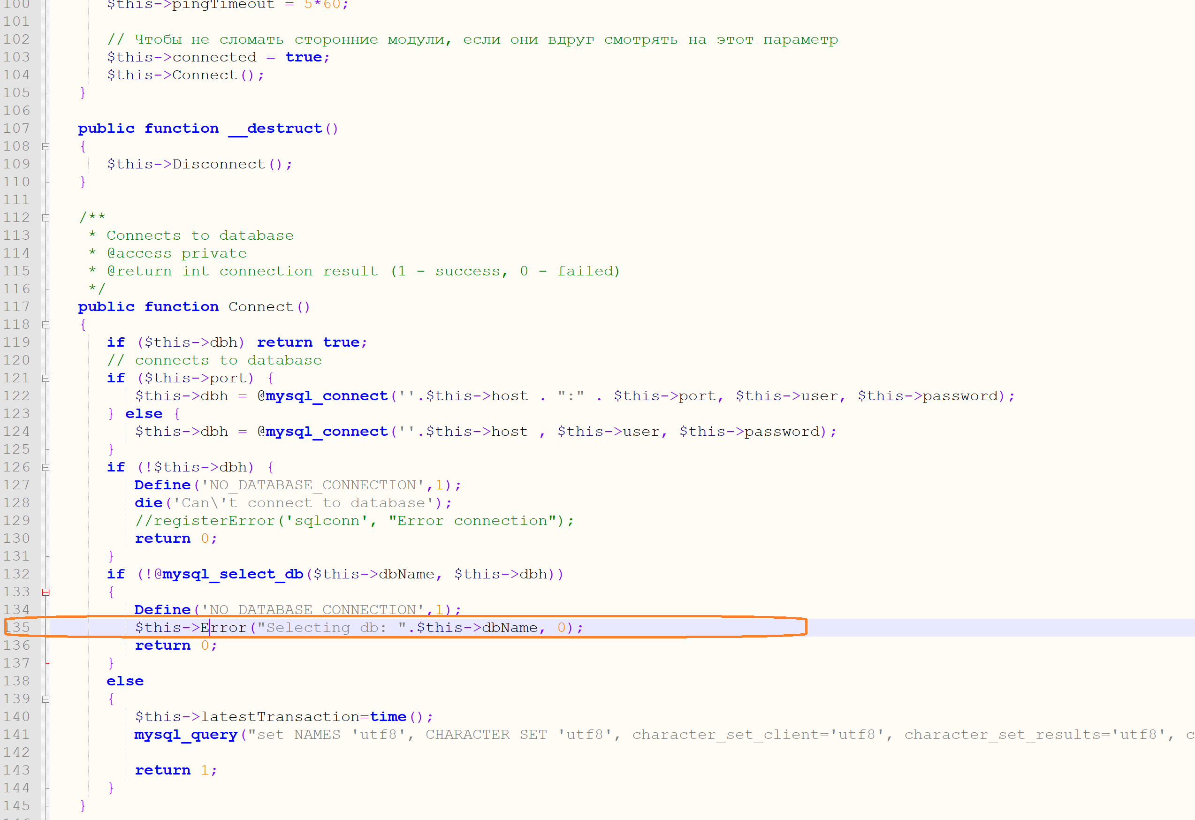Click the mysql_query call on line 141

pos(186,735)
